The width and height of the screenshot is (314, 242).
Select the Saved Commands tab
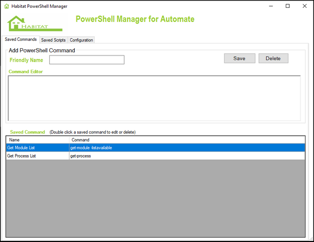point(20,39)
